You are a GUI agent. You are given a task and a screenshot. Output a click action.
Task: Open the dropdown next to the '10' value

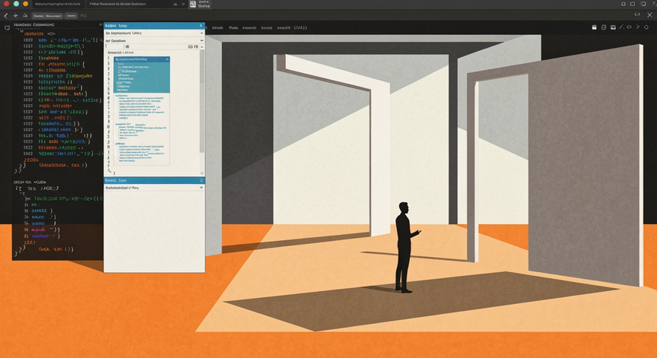click(x=202, y=47)
